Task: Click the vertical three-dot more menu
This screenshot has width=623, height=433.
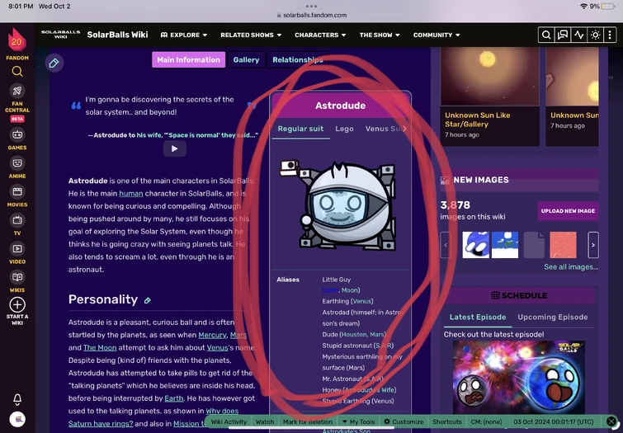Action: 610,35
